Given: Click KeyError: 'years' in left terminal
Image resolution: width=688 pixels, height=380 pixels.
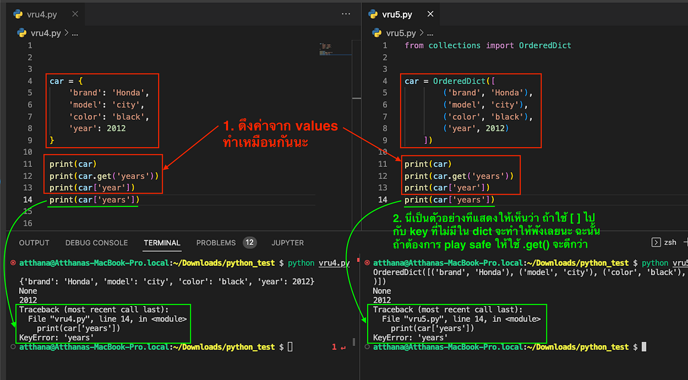Looking at the screenshot, I should point(57,337).
